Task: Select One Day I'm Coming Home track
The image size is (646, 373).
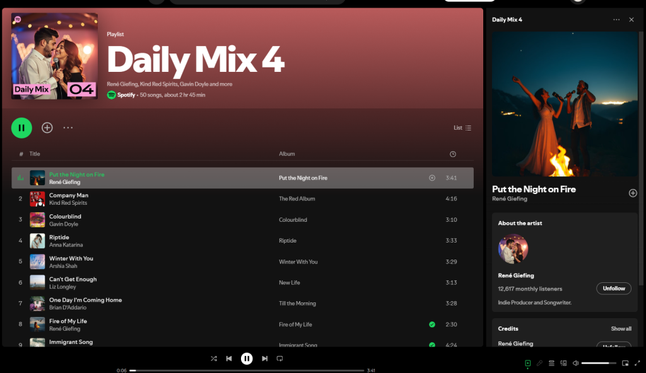Action: point(242,304)
